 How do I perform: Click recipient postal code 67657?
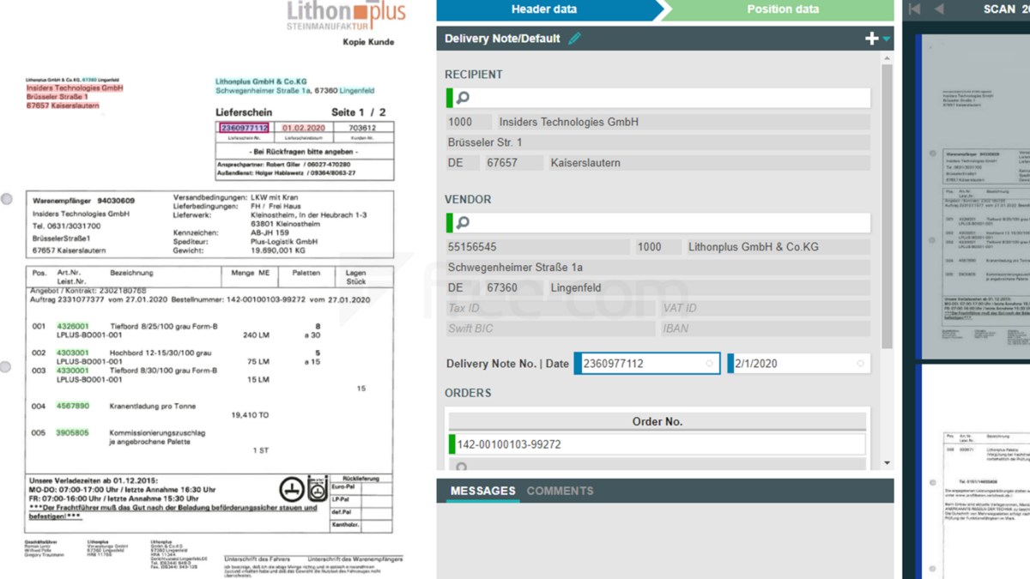point(513,163)
